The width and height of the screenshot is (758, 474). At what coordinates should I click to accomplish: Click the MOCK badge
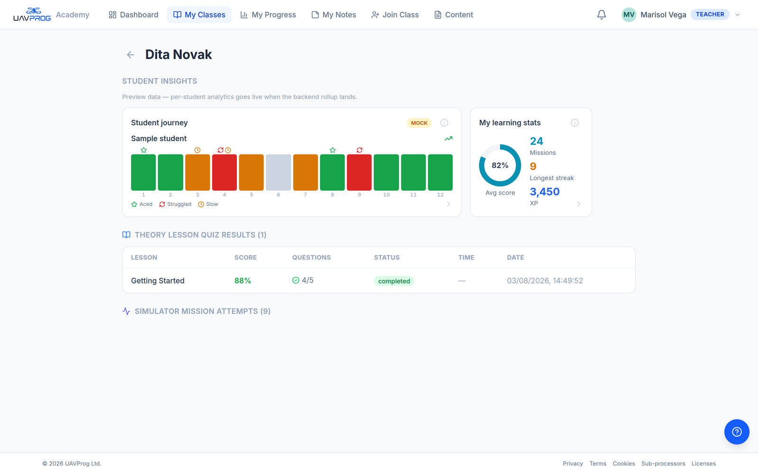click(x=419, y=123)
